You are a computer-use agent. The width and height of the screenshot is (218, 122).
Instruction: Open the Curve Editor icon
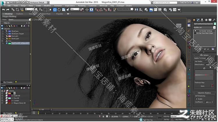point(156,10)
